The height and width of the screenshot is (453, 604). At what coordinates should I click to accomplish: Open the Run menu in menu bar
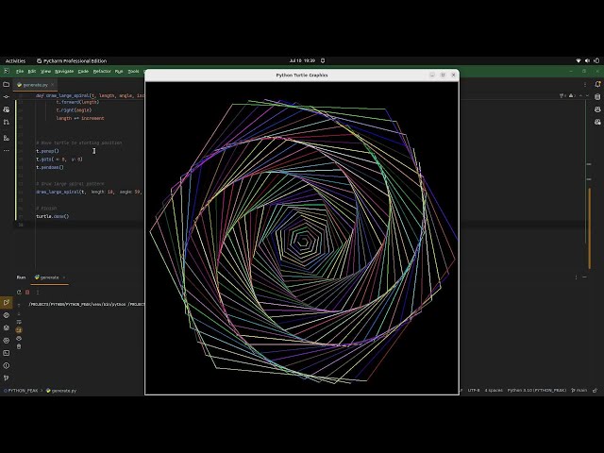point(119,72)
